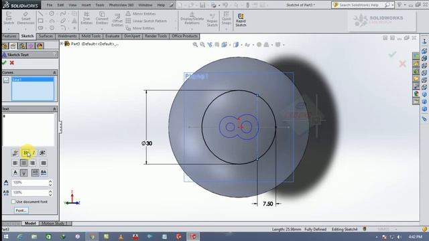Viewport: 429px width, 241px height.
Task: Click the Font... button
Action: pyautogui.click(x=21, y=210)
